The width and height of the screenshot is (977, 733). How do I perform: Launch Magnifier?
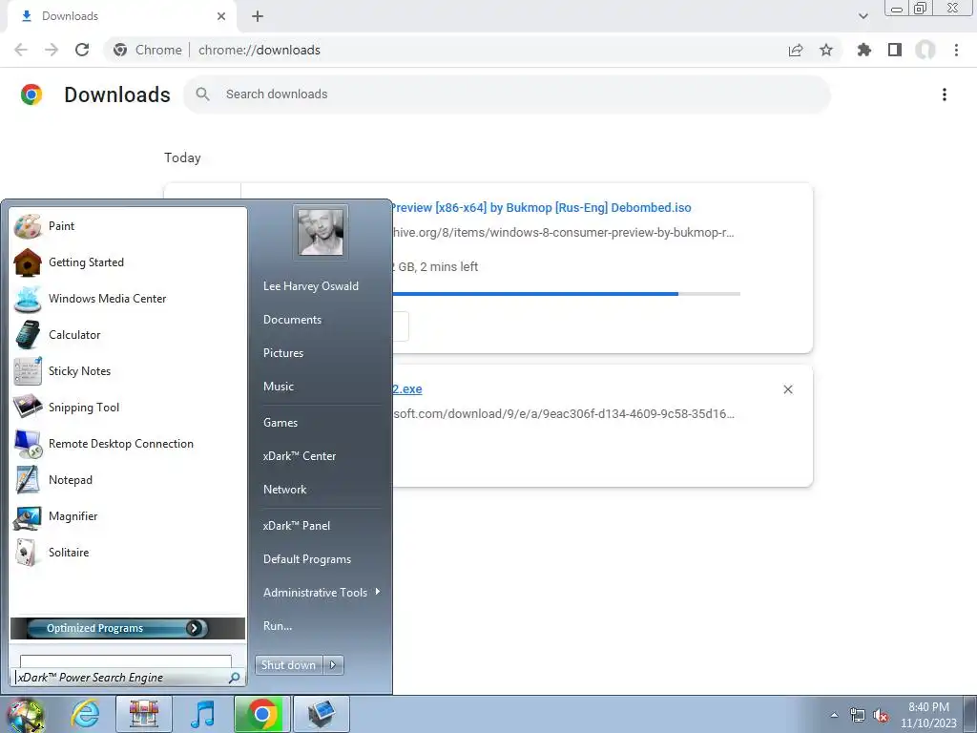tap(73, 516)
